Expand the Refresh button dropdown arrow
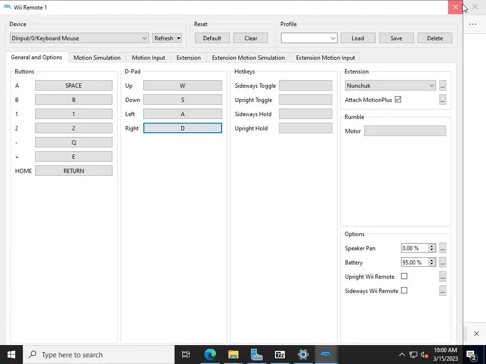Screen dimensions: 486x364 pos(178,38)
